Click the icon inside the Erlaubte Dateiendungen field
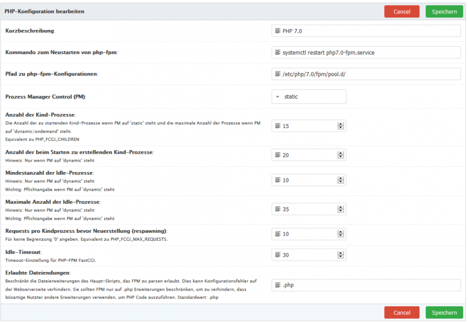This screenshot has height=323, width=468. click(x=277, y=285)
